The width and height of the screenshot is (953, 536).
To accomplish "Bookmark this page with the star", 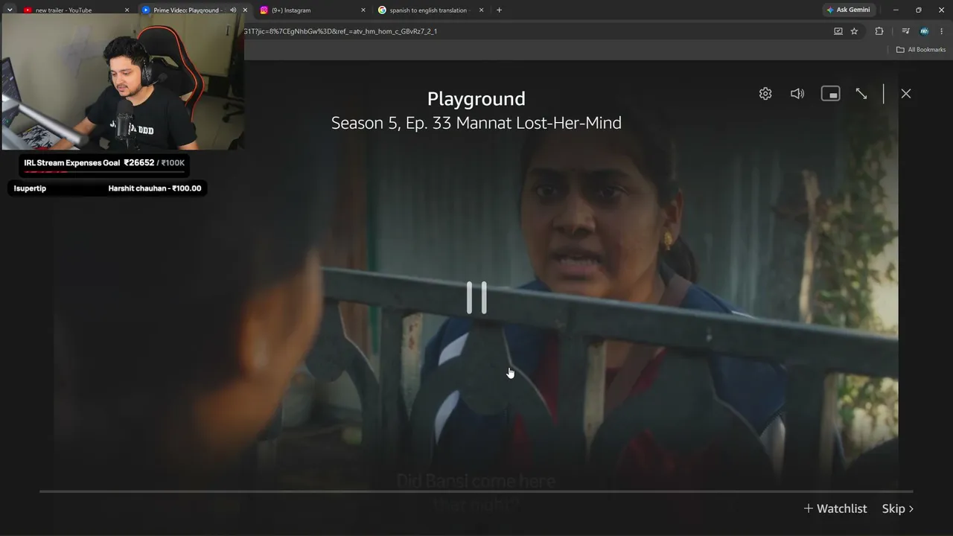I will (x=854, y=31).
